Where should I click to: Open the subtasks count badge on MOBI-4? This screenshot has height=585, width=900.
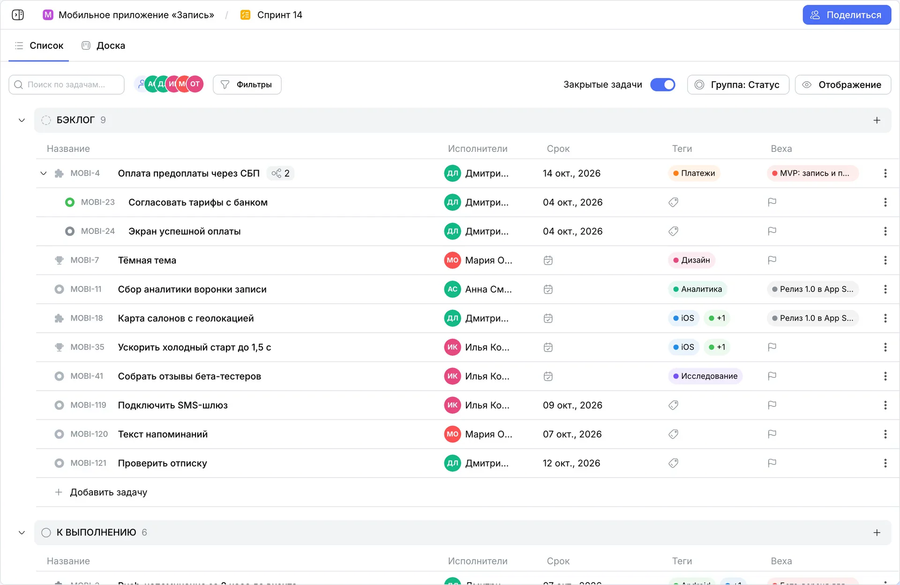pos(280,173)
